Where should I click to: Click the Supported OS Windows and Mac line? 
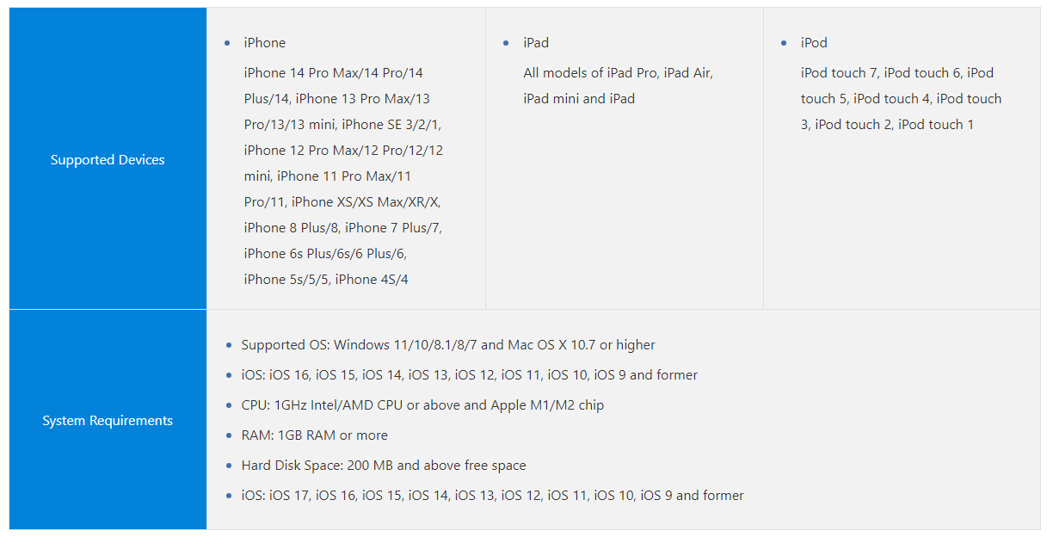click(447, 345)
